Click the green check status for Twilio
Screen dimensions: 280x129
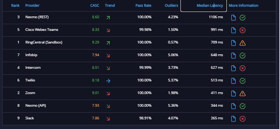(x=242, y=81)
